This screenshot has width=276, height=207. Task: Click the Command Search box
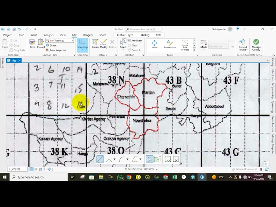pyautogui.click(x=143, y=29)
